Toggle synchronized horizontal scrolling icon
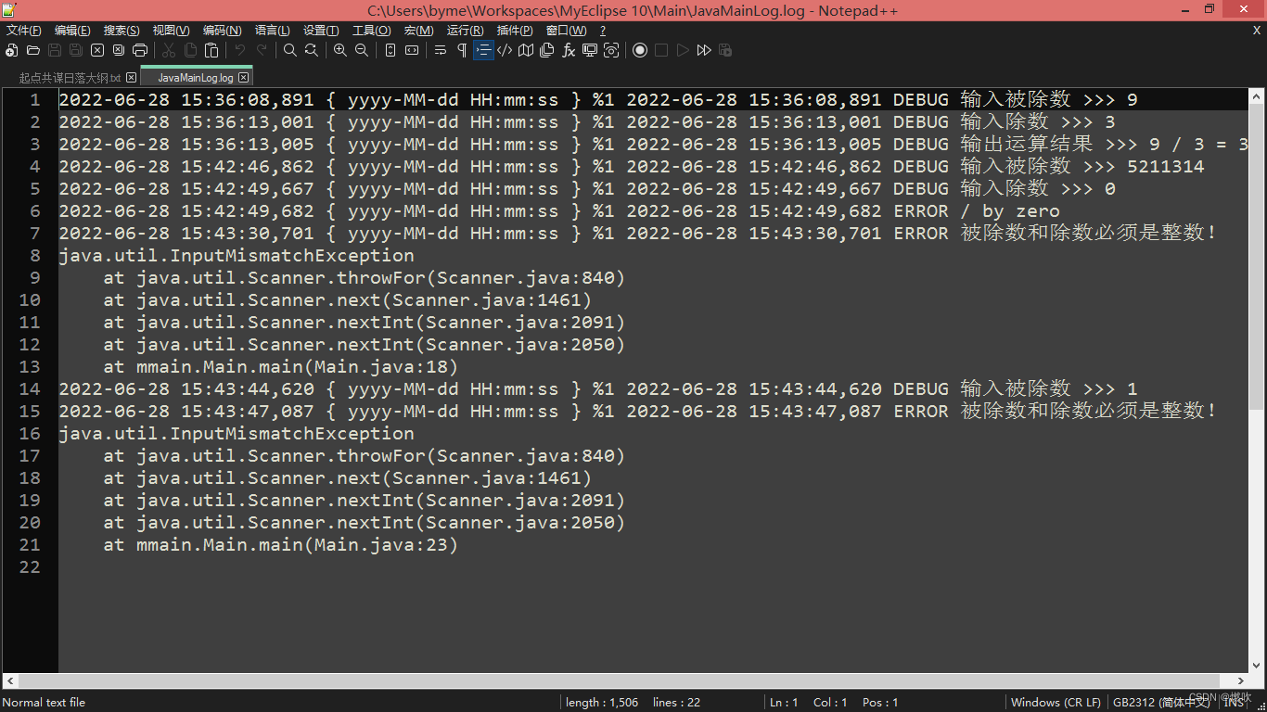Screen dimensions: 1267x712 coord(412,50)
